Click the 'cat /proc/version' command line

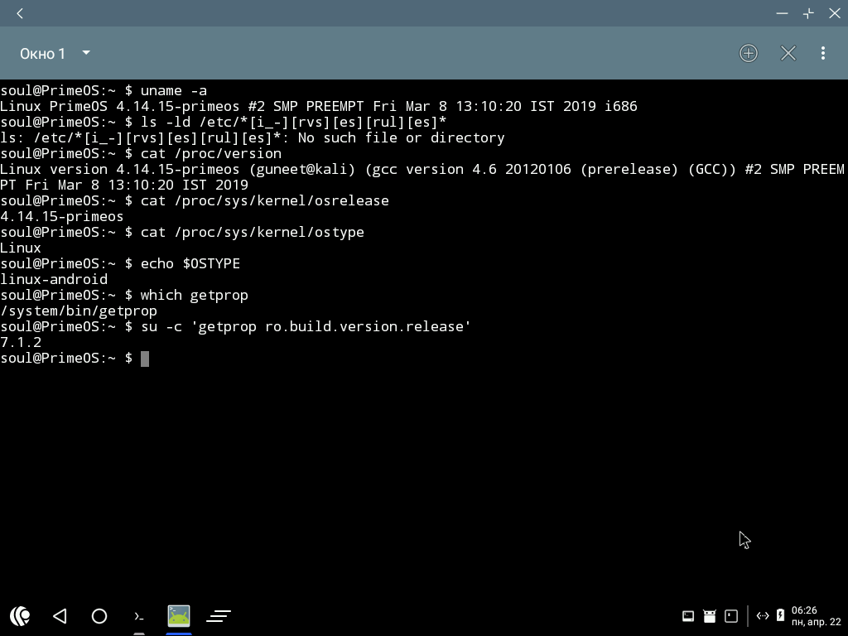(141, 153)
